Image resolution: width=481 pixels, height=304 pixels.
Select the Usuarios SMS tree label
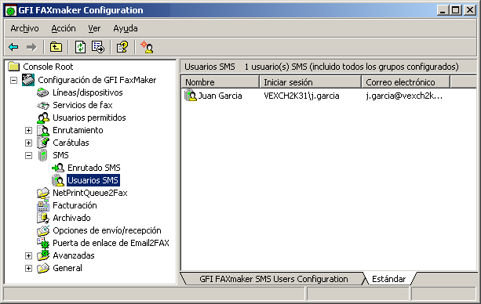tap(93, 180)
